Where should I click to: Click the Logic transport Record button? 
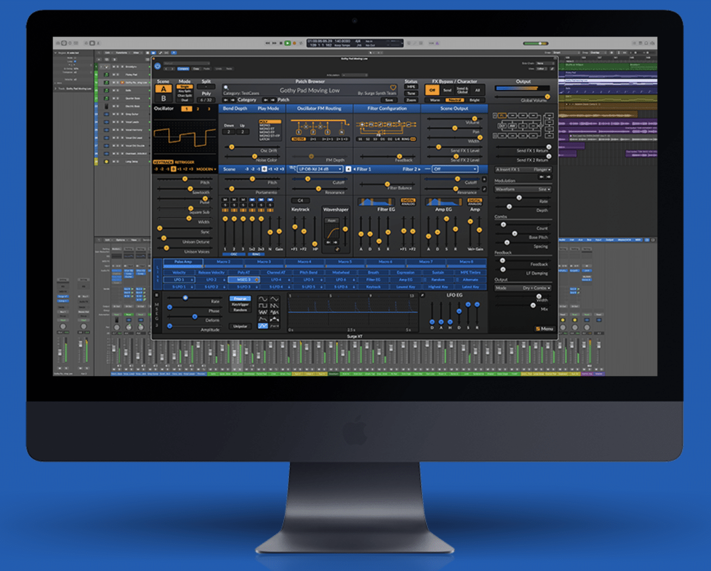point(294,43)
